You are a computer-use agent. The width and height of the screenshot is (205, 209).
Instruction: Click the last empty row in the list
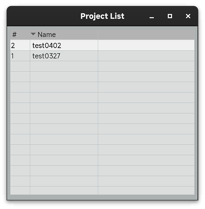pos(102,191)
